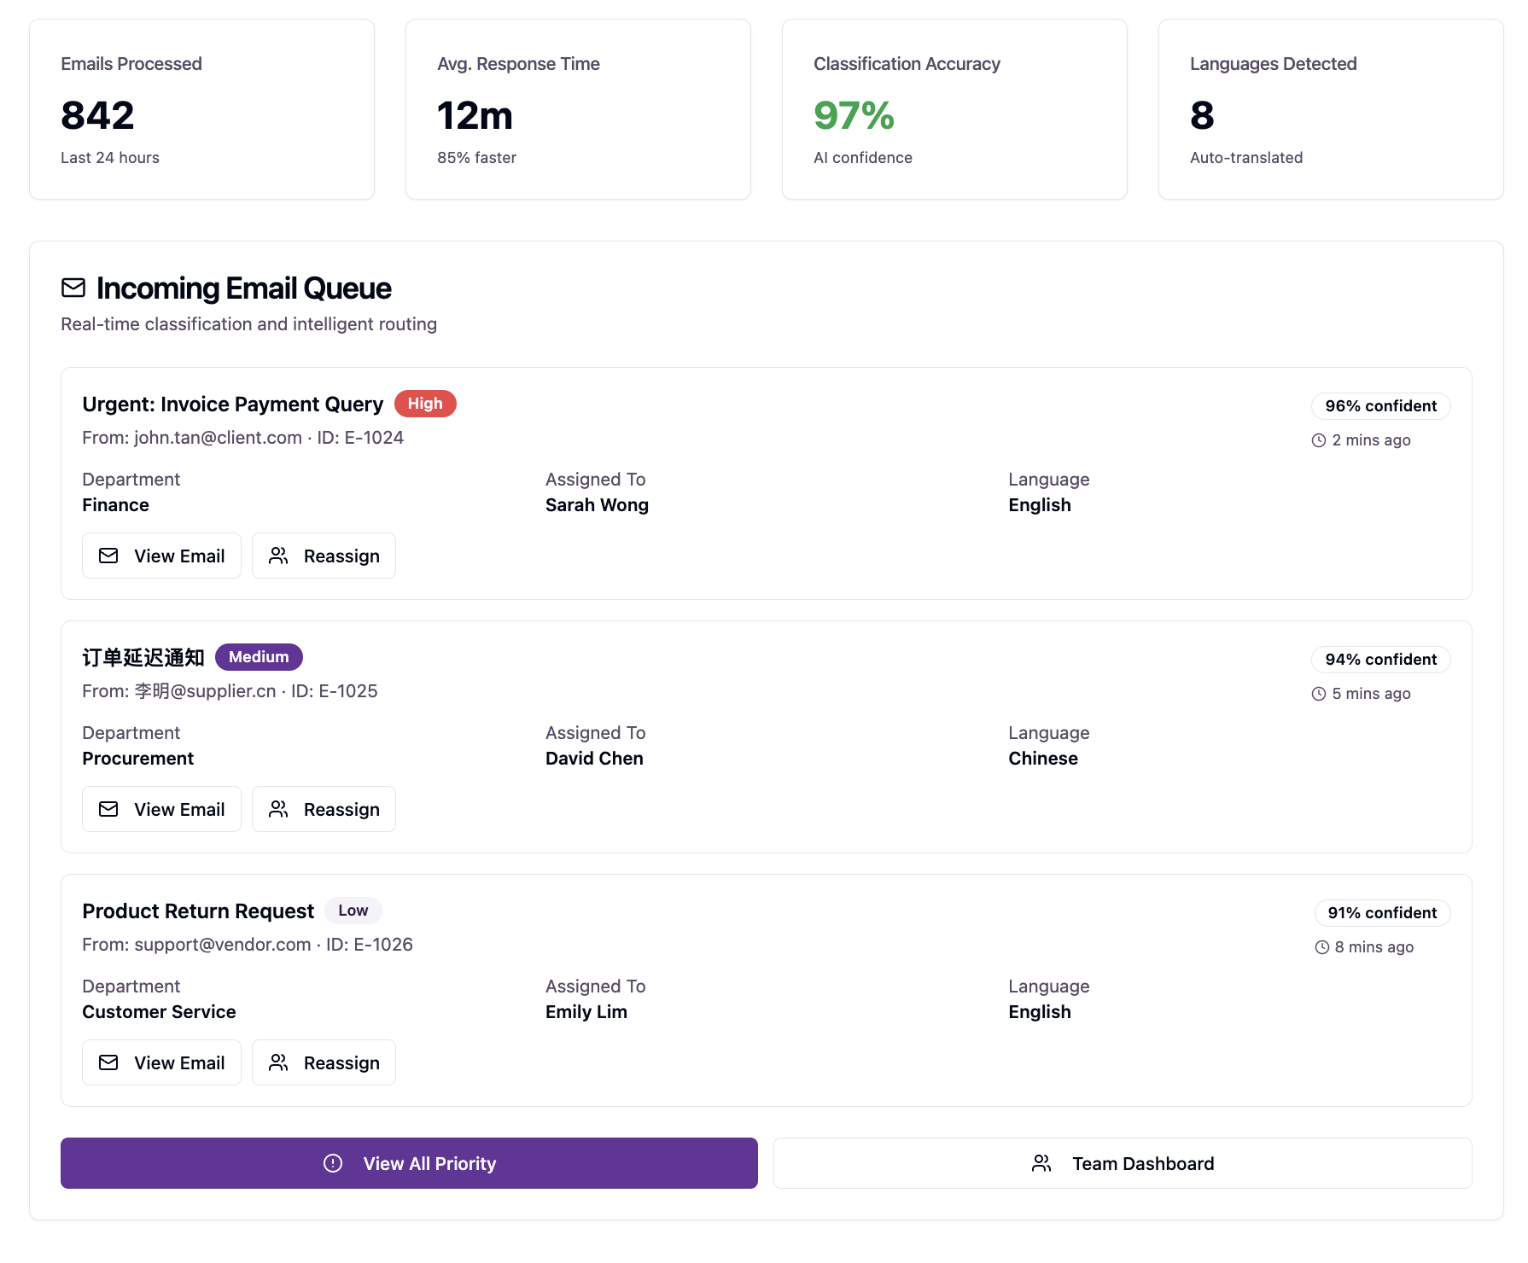
Task: Click the Low badge on Product Return Request
Action: pyautogui.click(x=353, y=911)
